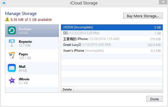168x107 pixels.
Task: Select the iMovie 0.1 KB entry
Action: [32, 81]
